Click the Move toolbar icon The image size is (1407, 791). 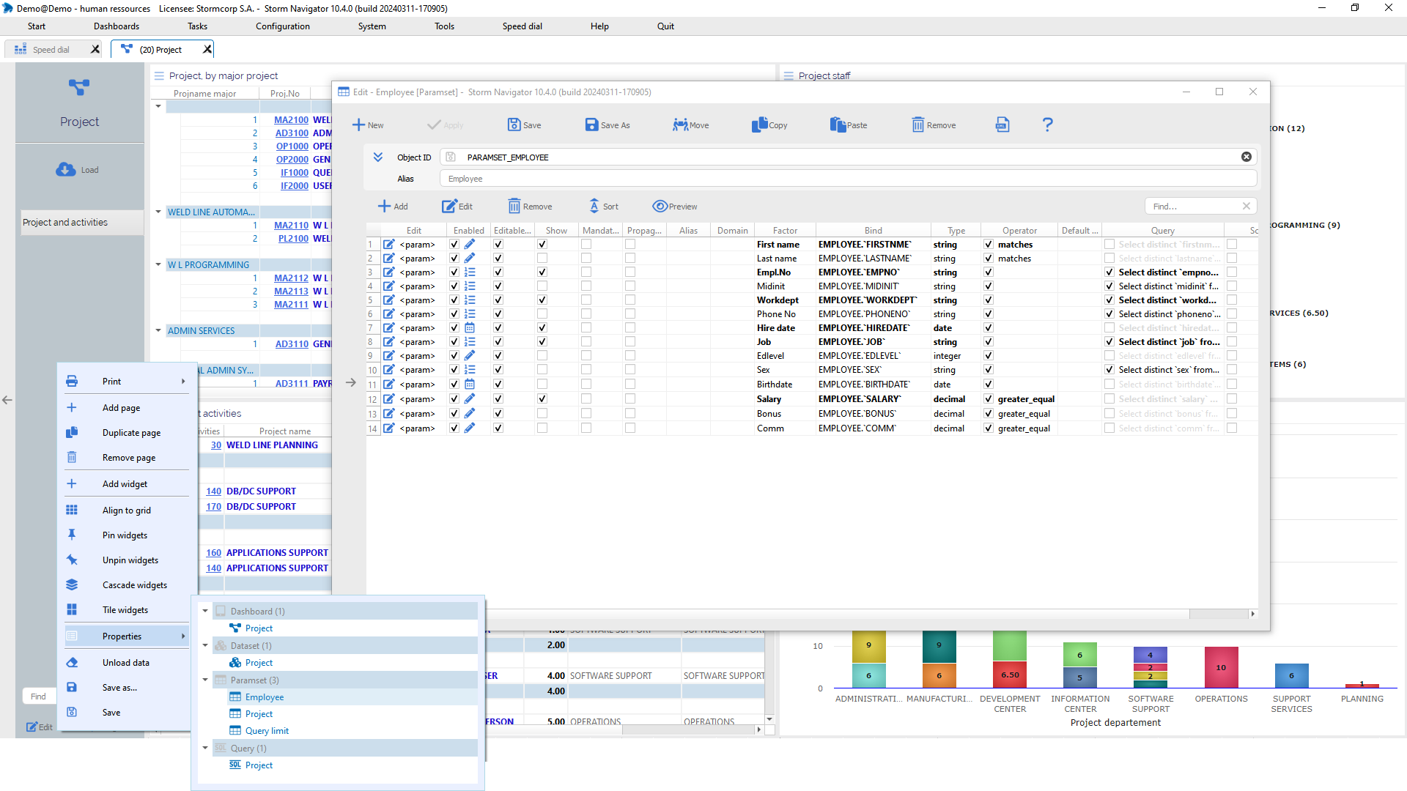[680, 125]
